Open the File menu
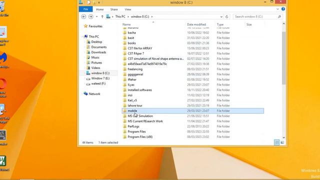The image size is (320, 180). pos(85,9)
